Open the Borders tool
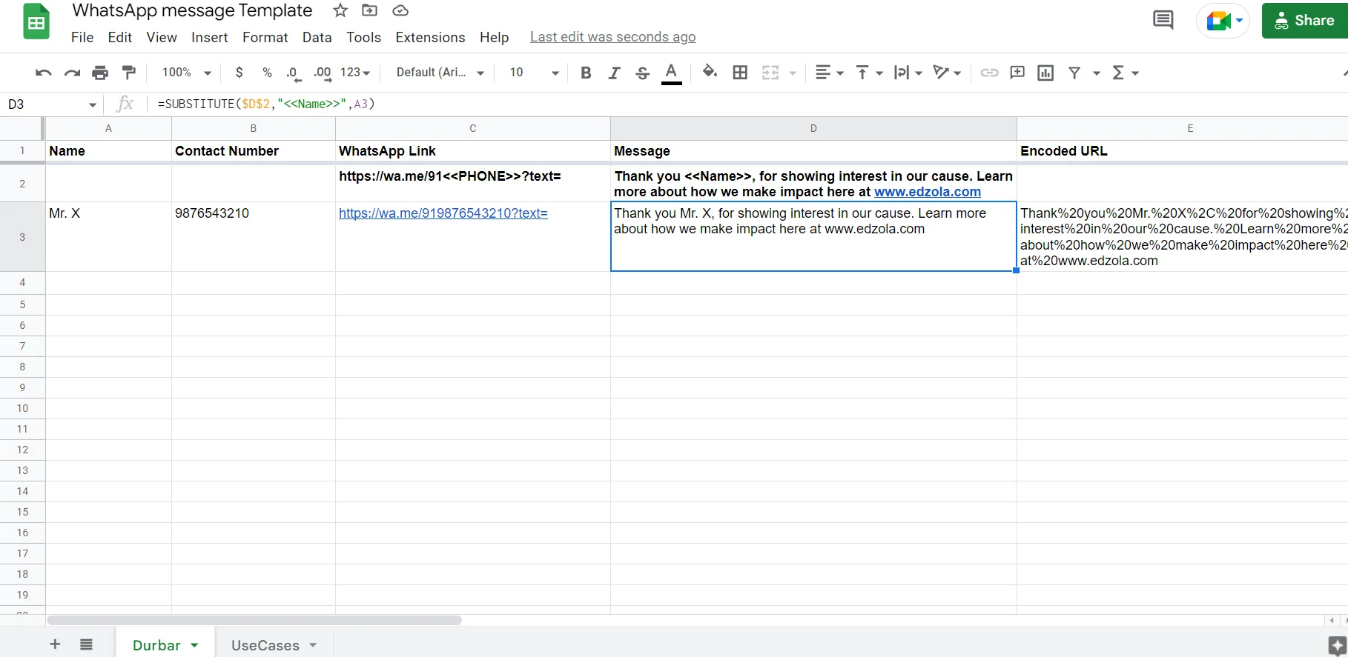The width and height of the screenshot is (1348, 657). click(x=740, y=73)
